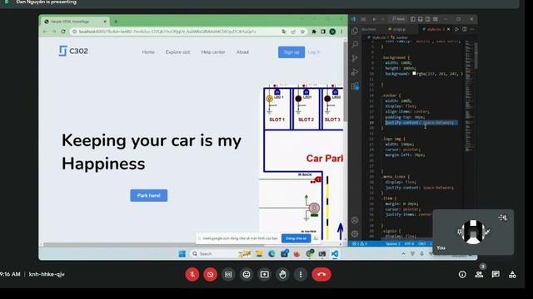This screenshot has width=533, height=299.
Task: Click the Park here! button
Action: tap(148, 195)
